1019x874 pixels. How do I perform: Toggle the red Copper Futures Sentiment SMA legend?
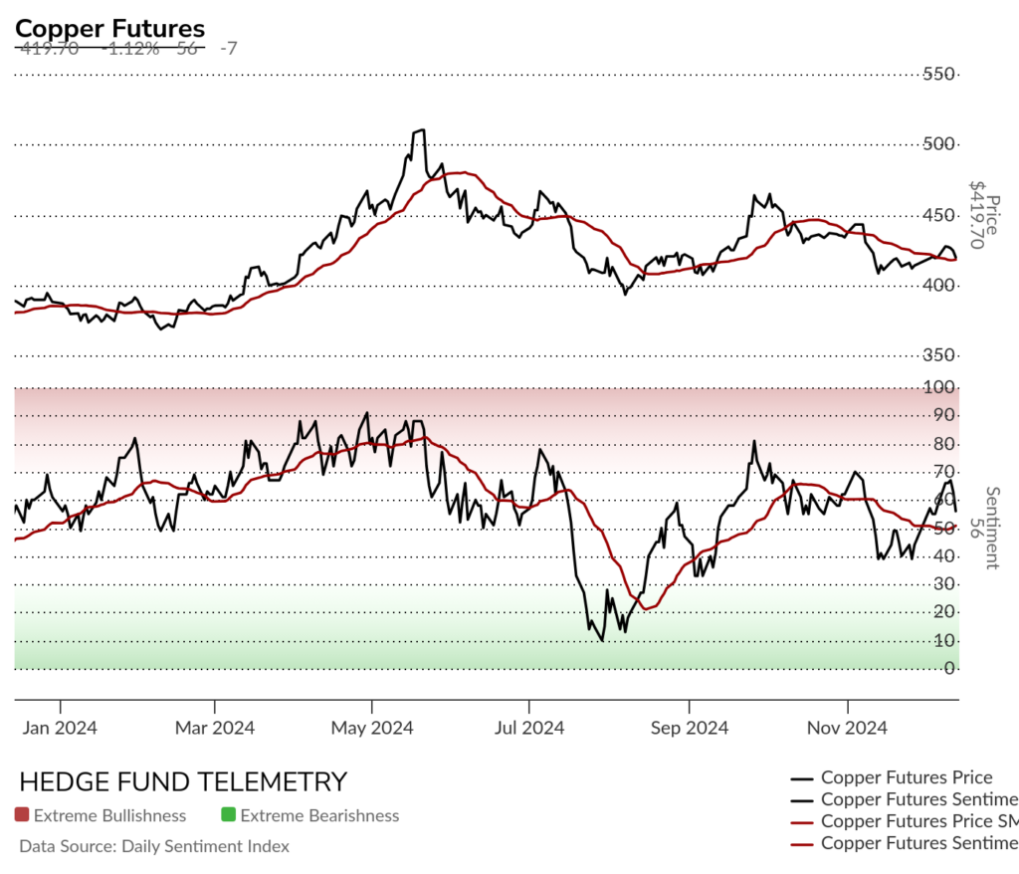pyautogui.click(x=905, y=843)
